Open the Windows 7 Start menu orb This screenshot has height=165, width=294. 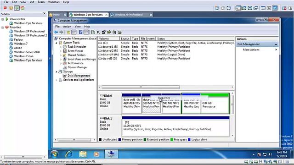(x=55, y=154)
